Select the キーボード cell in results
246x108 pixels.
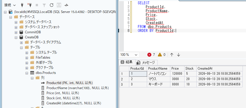(159, 84)
